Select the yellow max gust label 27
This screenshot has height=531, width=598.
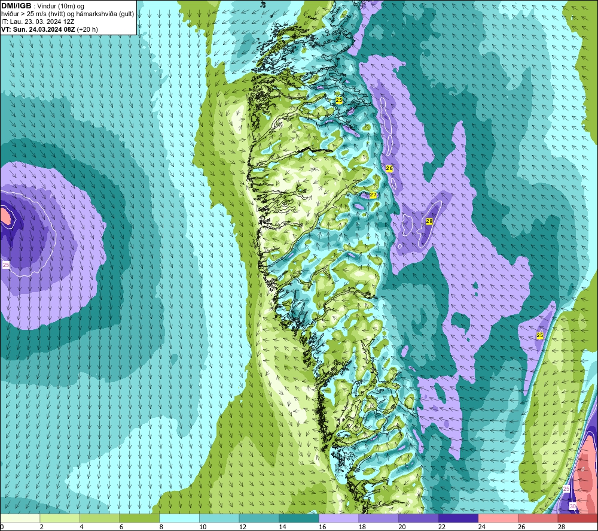pos(373,195)
